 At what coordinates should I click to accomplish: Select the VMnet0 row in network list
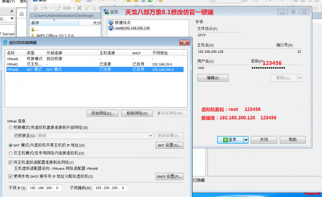click(95, 59)
